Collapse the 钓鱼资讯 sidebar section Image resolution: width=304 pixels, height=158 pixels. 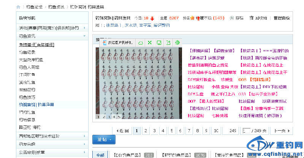tap(84, 36)
